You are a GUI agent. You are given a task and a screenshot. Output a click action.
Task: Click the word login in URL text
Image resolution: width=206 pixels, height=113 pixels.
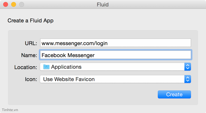(x=101, y=43)
